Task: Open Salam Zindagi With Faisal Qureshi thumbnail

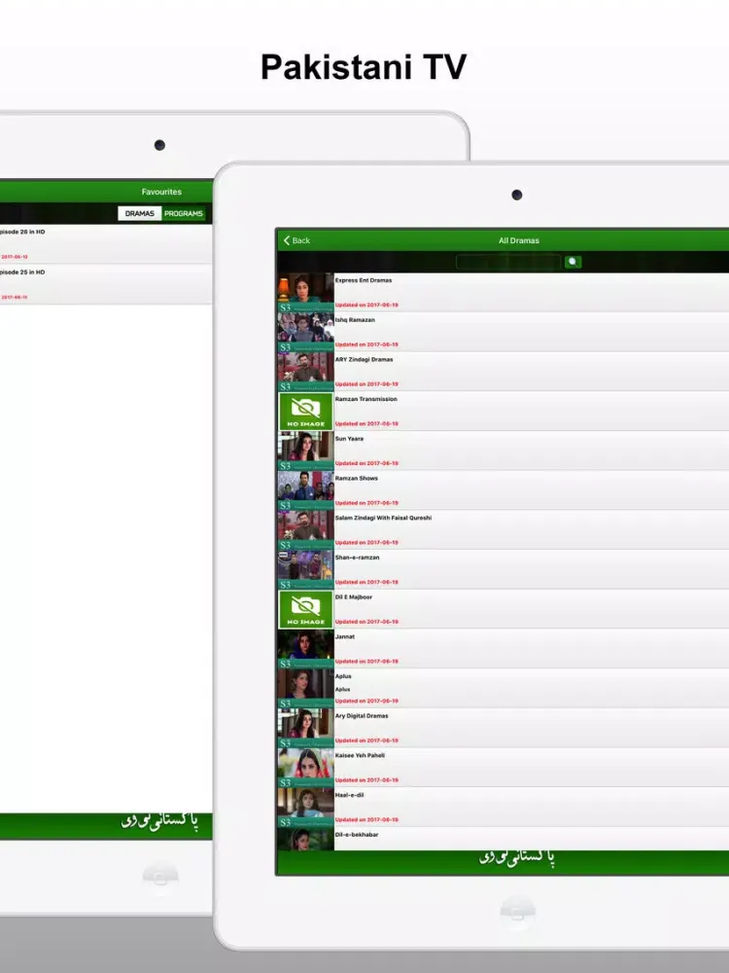Action: point(305,530)
